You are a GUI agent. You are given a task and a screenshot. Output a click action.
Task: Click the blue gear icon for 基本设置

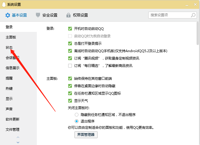(x=8, y=15)
